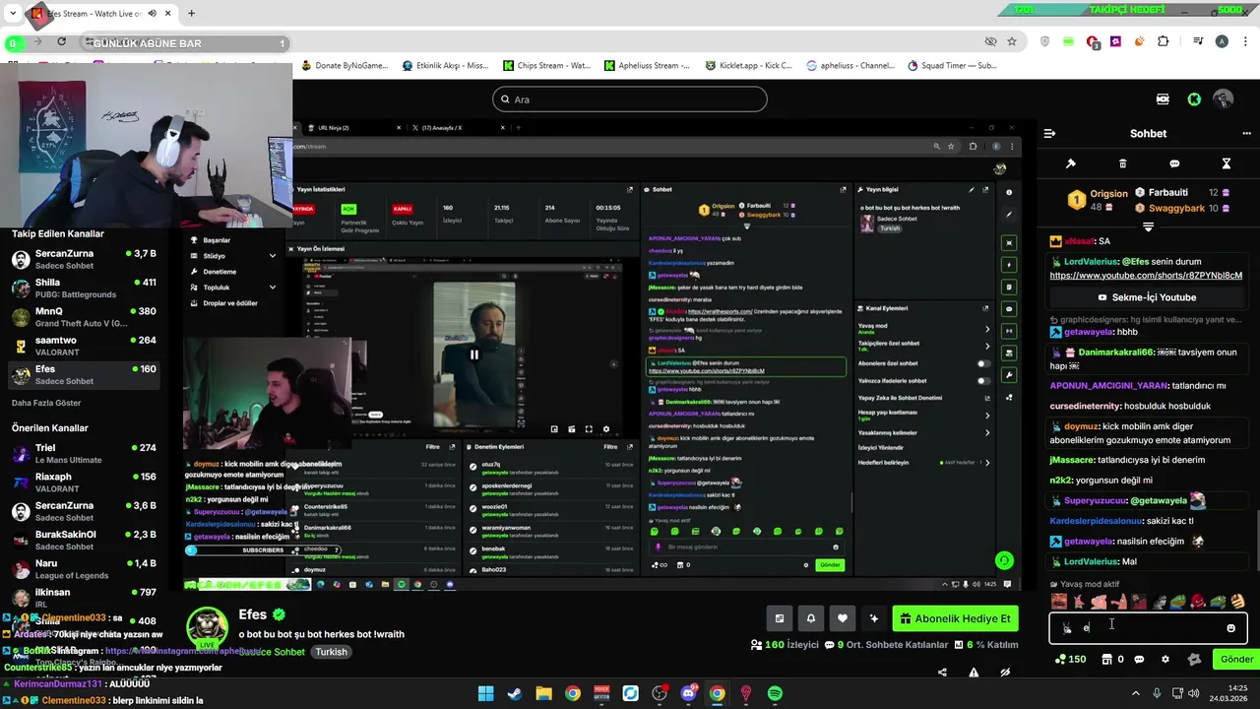Click the bell notification button under the stream
This screenshot has width=1260, height=709.
coord(810,618)
